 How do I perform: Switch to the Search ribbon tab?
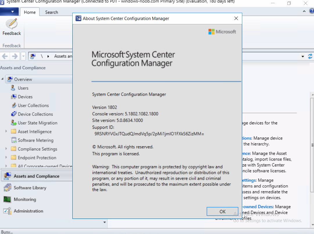pyautogui.click(x=51, y=12)
